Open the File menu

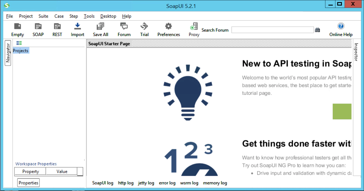tap(9, 16)
